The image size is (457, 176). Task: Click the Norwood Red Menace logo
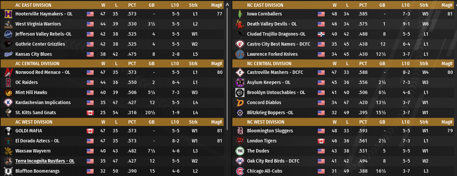(x=8, y=73)
